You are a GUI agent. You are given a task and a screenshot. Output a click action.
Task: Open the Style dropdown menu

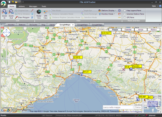pyautogui.click(x=155, y=6)
